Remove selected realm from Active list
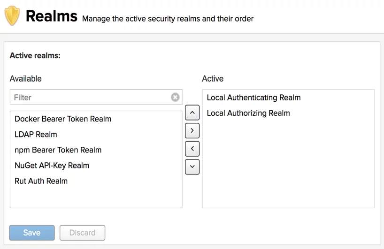Screen dimensions: 384x249 pos(192,149)
